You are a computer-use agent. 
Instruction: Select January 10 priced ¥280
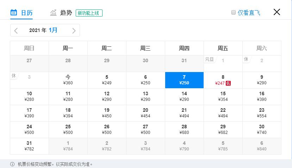tap(29, 97)
